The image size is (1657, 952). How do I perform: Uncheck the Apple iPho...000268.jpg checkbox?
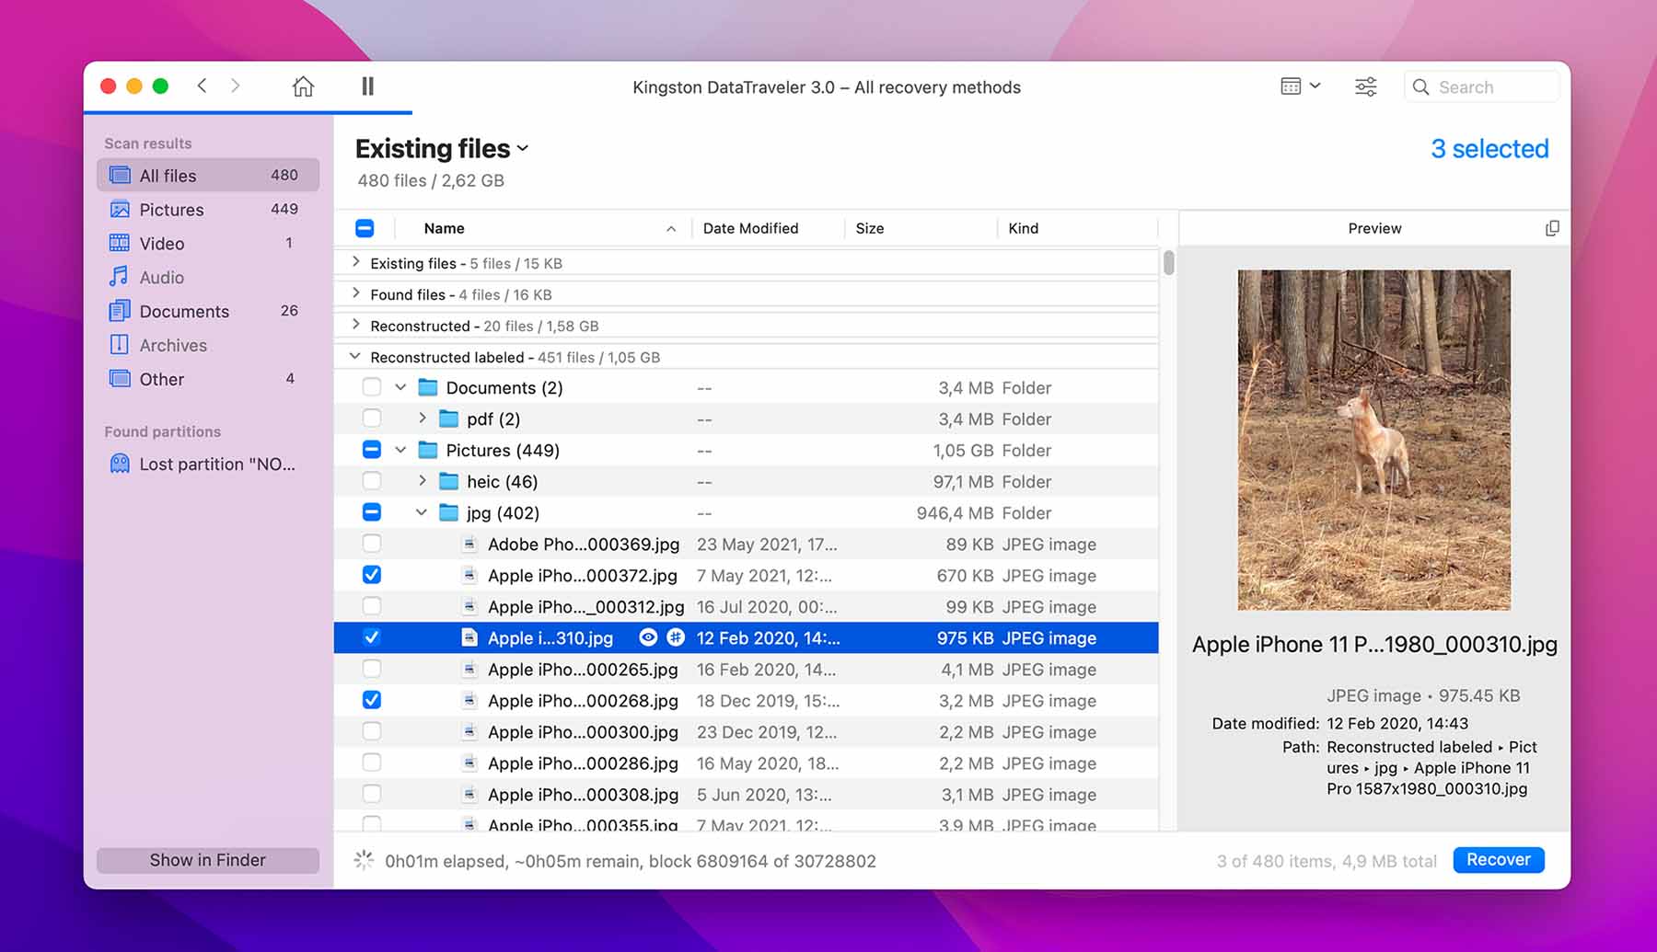(x=372, y=700)
